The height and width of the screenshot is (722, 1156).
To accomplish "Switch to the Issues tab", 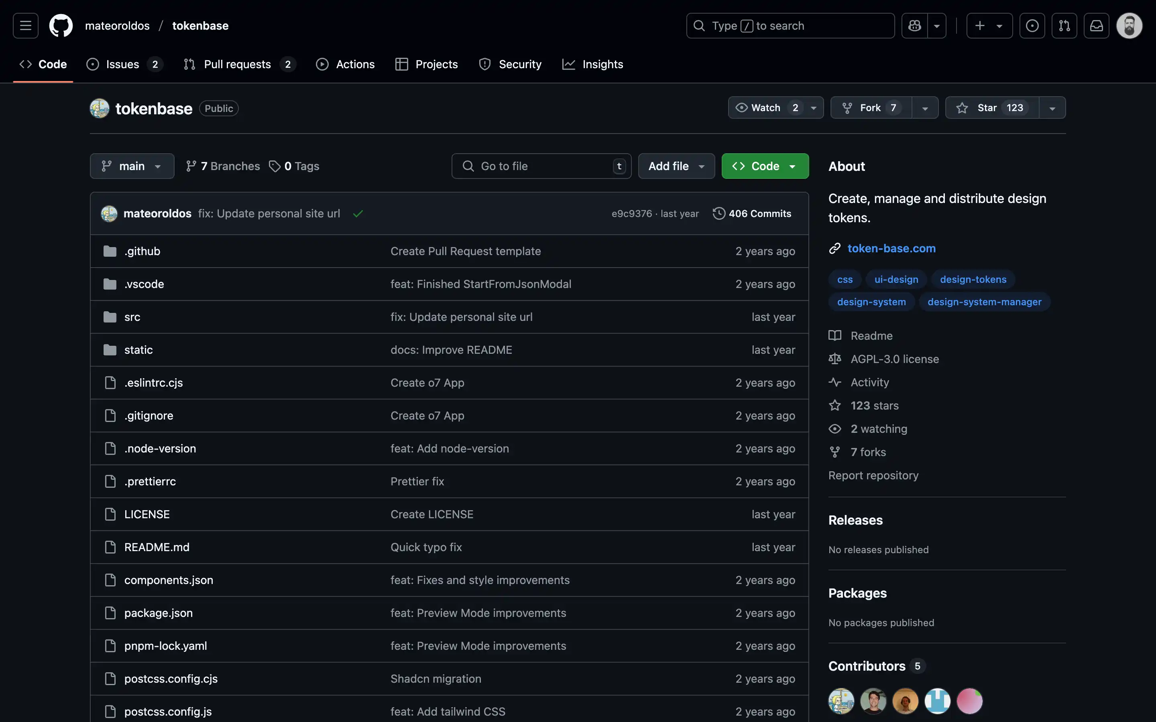I will [125, 65].
